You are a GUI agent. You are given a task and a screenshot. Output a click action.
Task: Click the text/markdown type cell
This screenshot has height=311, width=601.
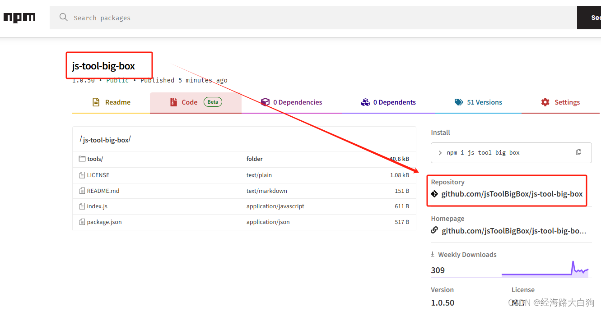267,191
